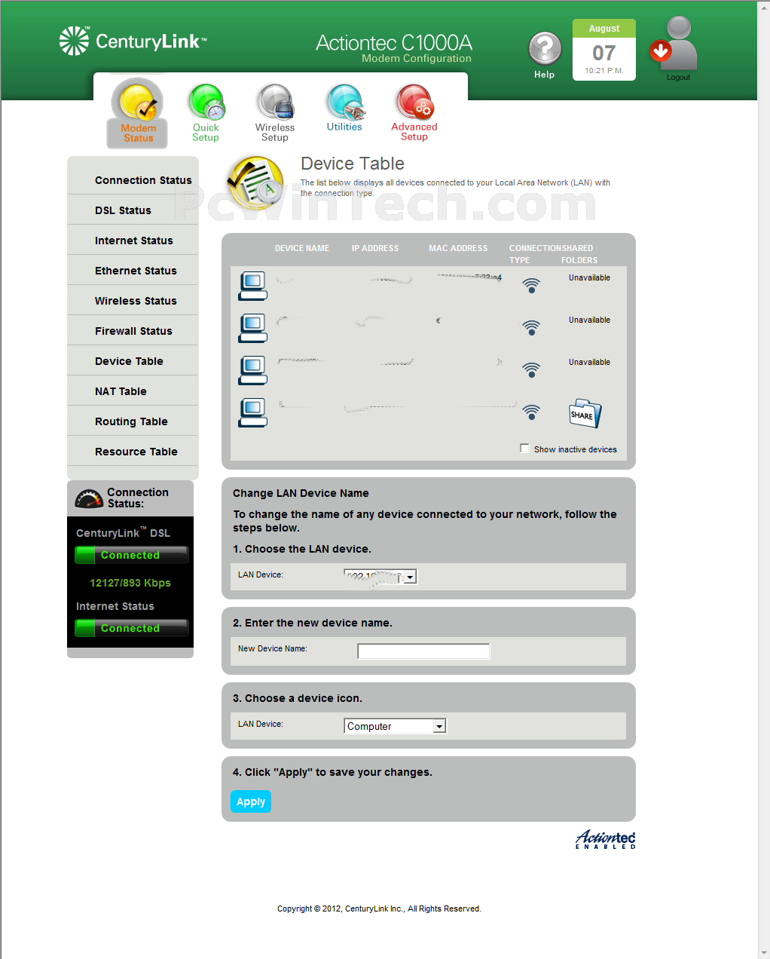Go to Ethernet Status page
Screen dimensions: 770x959
(136, 271)
